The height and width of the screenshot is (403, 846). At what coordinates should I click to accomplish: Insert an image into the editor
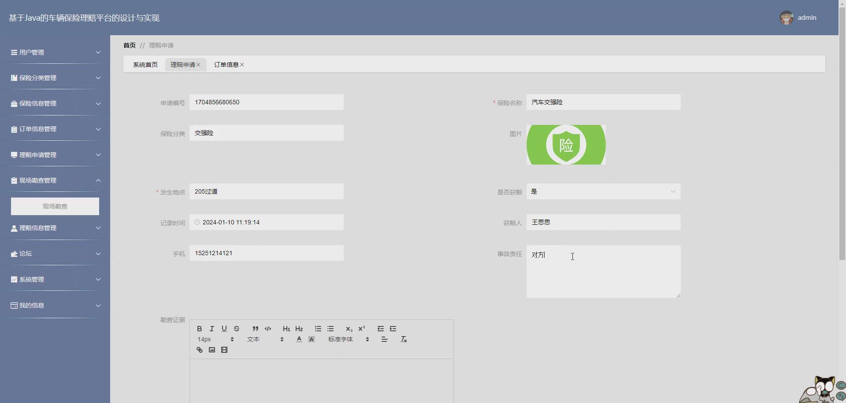pos(211,349)
